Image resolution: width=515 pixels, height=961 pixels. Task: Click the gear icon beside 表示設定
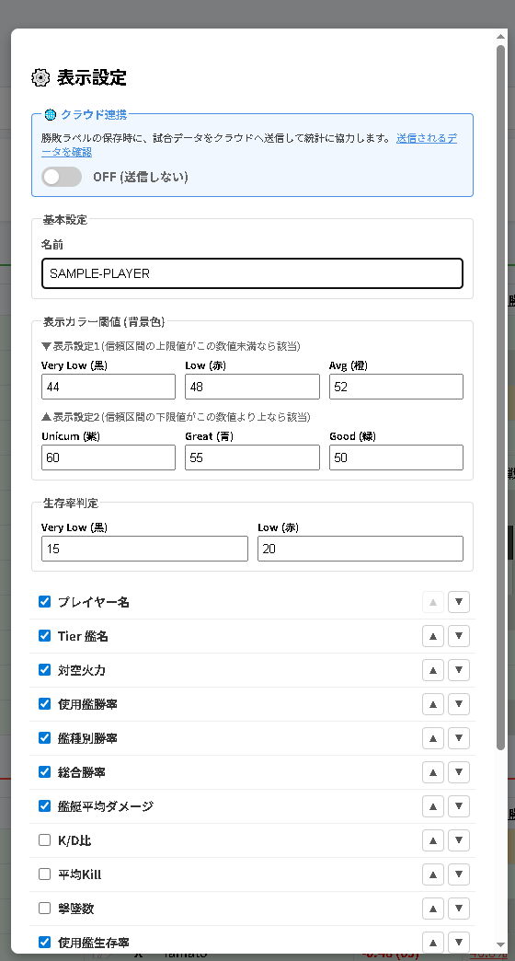click(x=40, y=78)
